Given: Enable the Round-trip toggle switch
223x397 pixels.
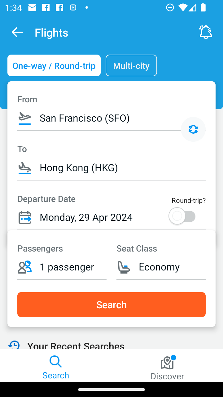Looking at the screenshot, I should coord(182,216).
